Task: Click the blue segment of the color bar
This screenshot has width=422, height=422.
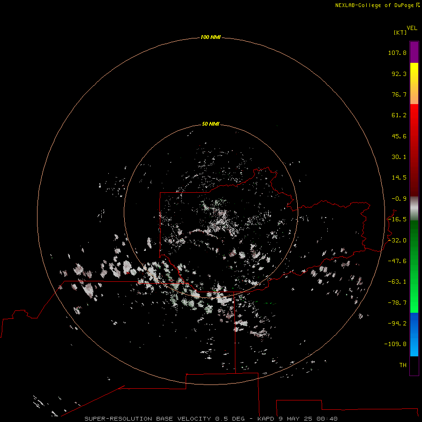Action: (x=414, y=334)
